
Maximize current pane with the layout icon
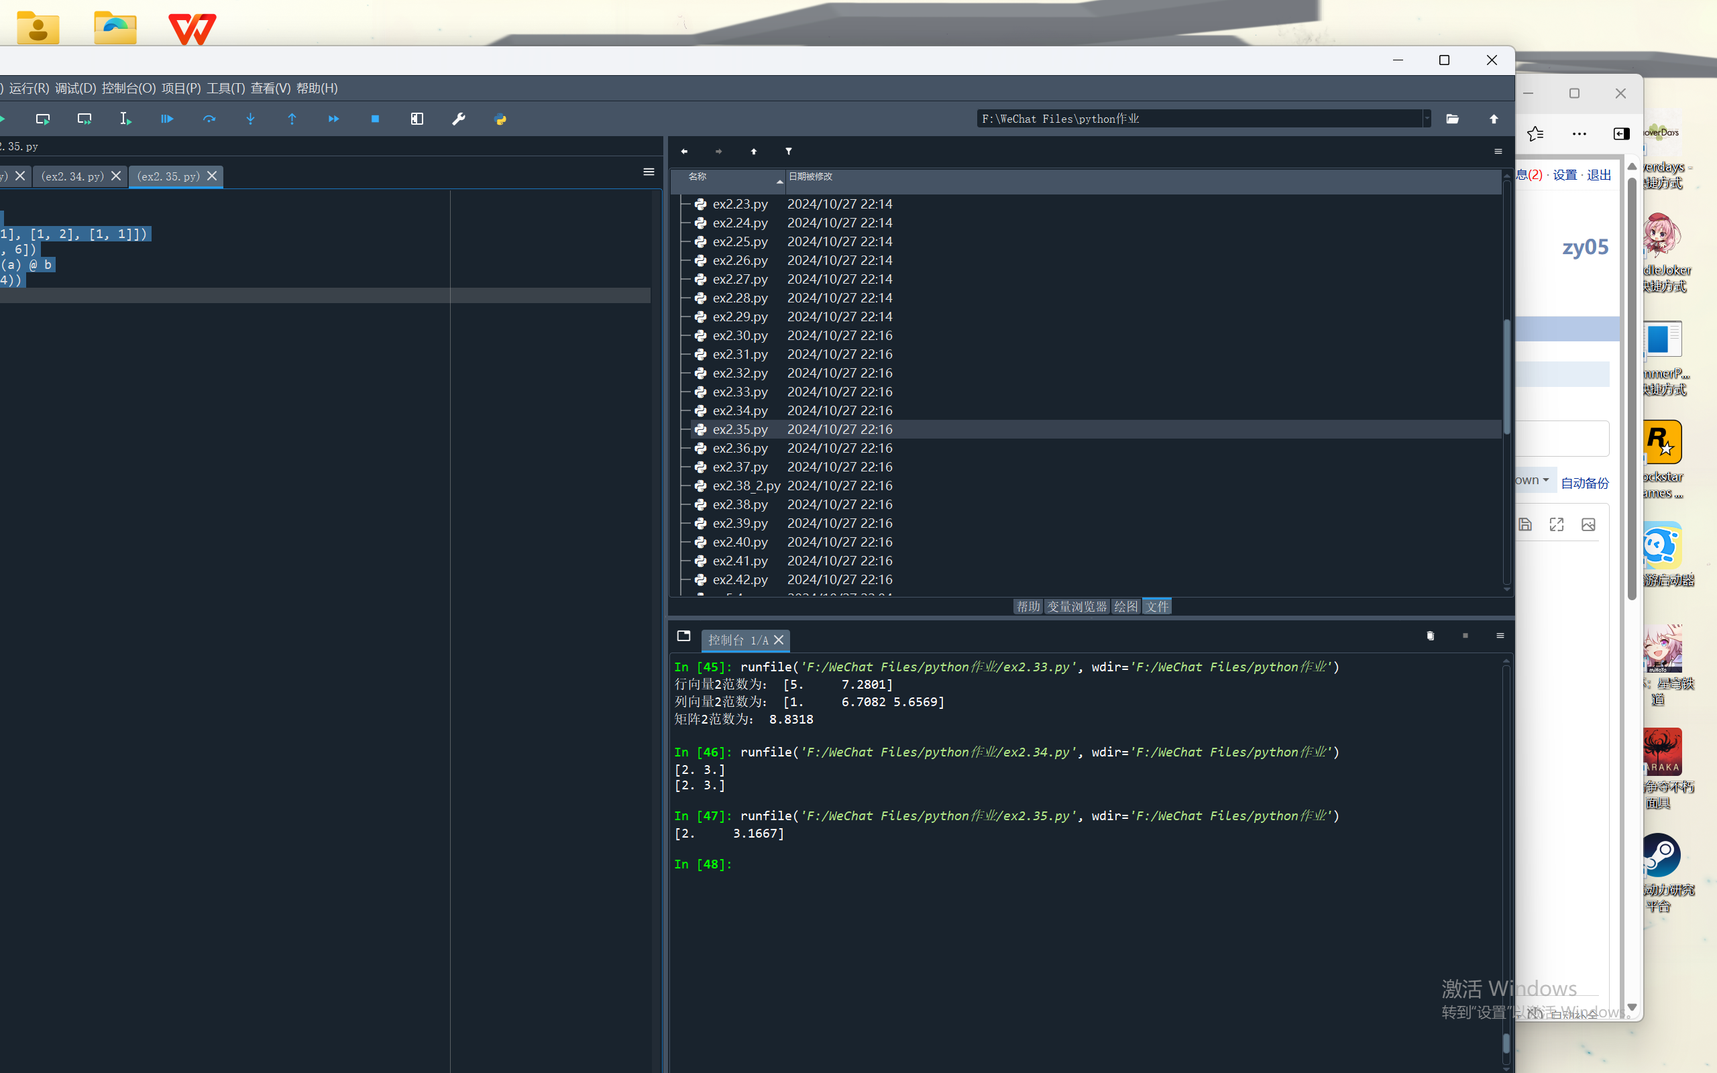(417, 119)
